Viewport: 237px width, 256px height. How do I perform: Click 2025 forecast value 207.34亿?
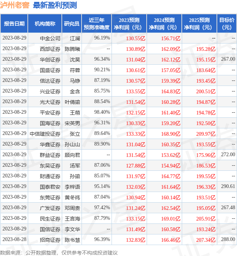click(x=206, y=240)
